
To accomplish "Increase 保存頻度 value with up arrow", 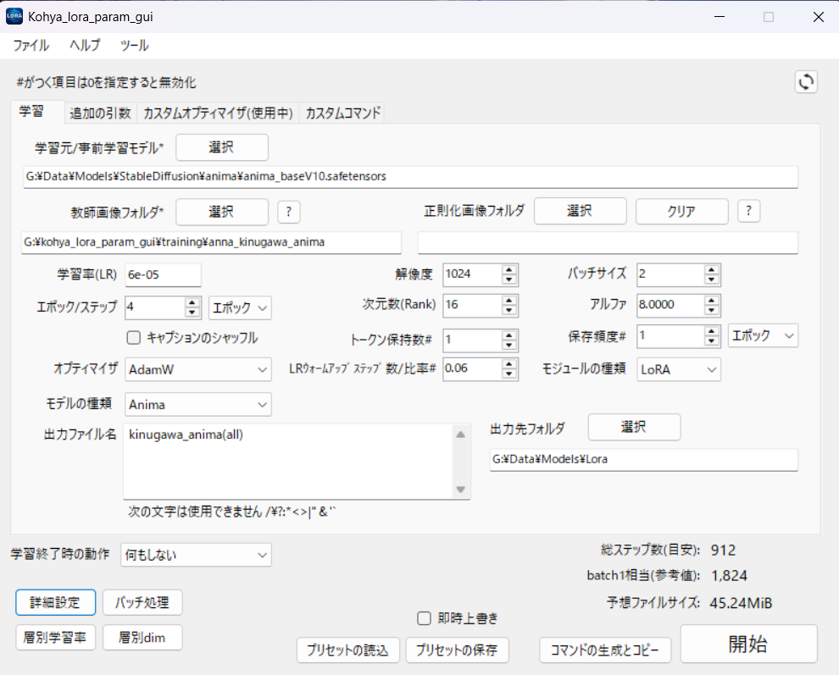I will point(712,331).
